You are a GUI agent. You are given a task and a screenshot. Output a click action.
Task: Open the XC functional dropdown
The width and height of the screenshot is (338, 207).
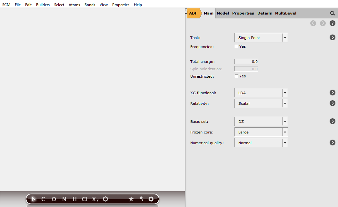point(284,93)
